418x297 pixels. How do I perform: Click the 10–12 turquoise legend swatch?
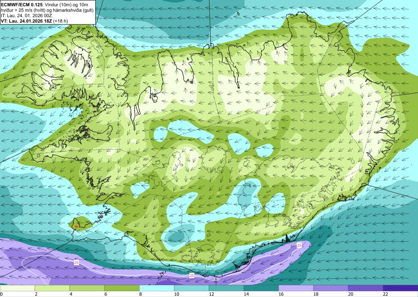click(191, 288)
